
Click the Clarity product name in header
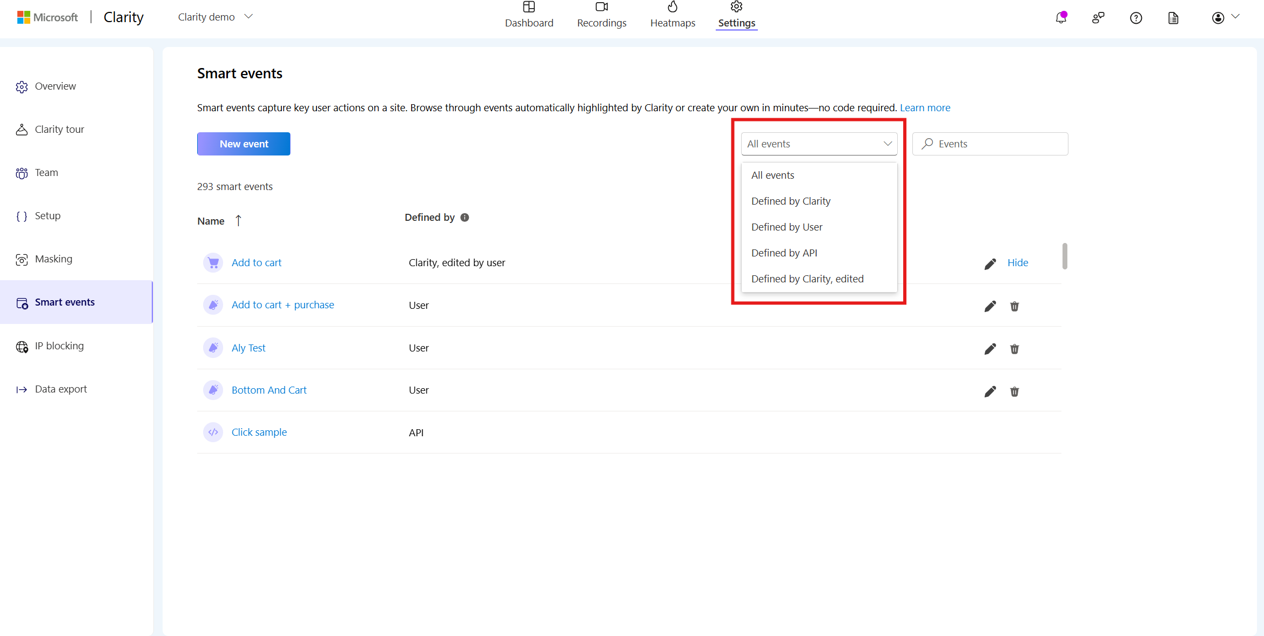(124, 17)
